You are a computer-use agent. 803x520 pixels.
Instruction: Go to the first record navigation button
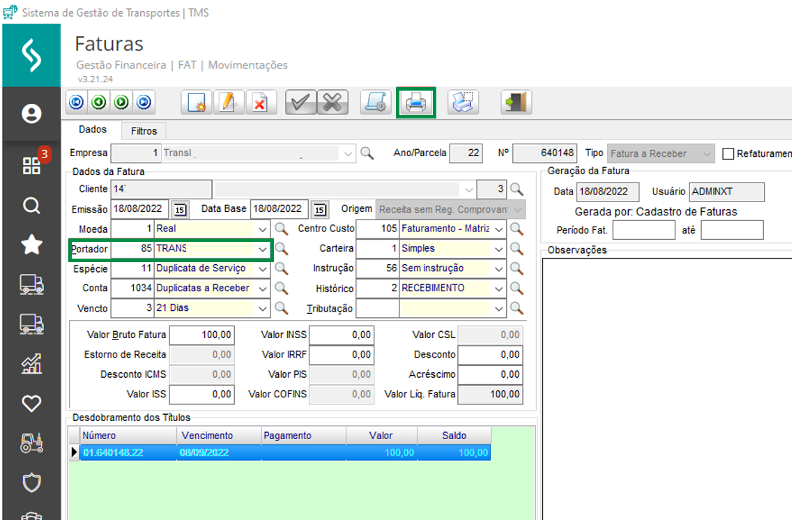tap(77, 102)
